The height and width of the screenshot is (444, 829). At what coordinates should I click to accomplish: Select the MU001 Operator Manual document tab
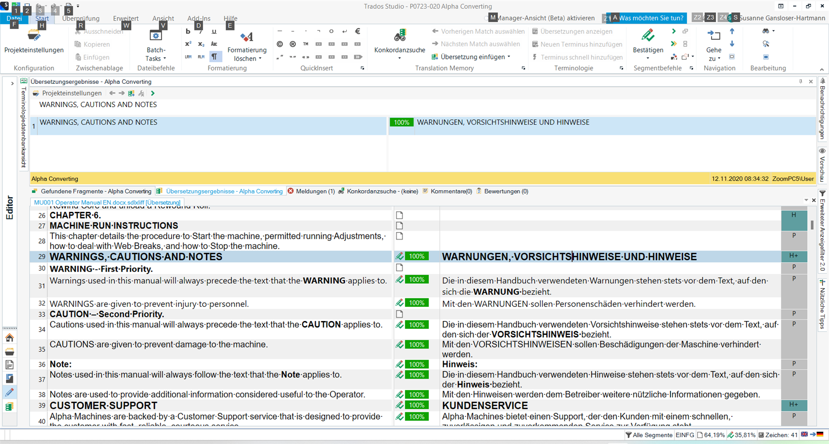[107, 202]
